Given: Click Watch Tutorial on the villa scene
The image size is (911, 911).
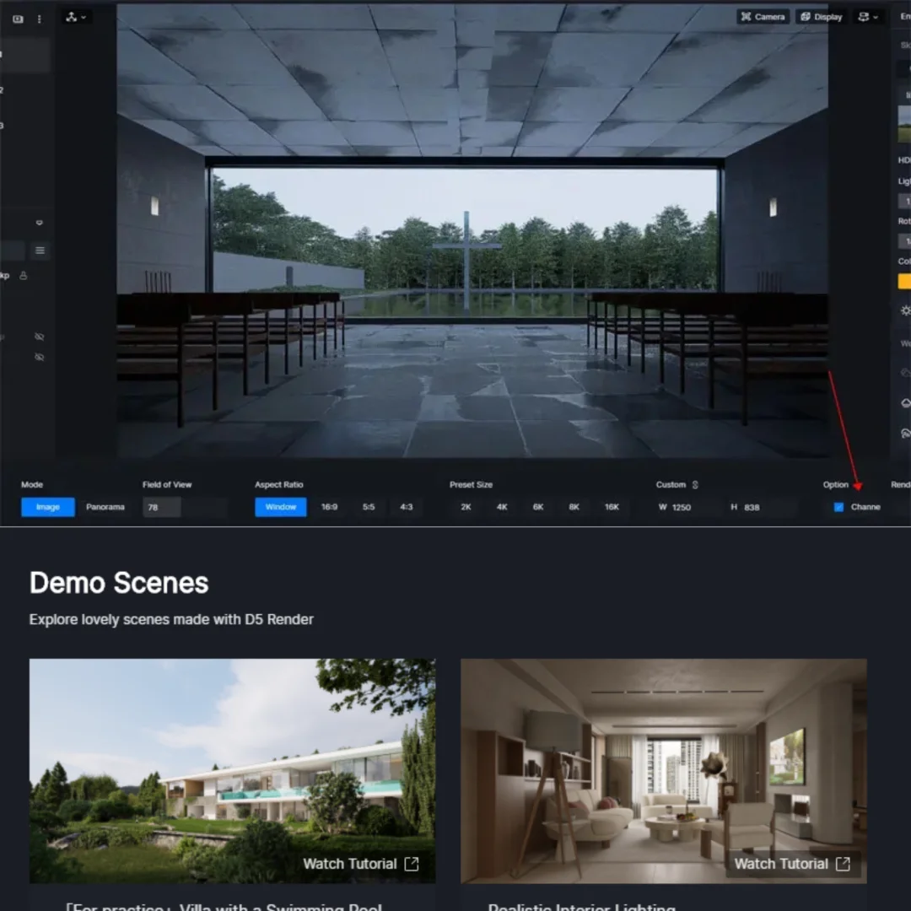Looking at the screenshot, I should [361, 864].
